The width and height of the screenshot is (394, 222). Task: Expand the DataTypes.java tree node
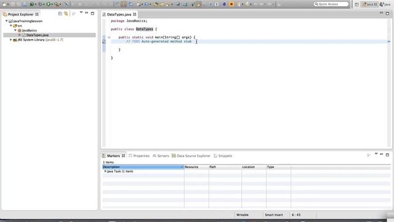pos(20,35)
